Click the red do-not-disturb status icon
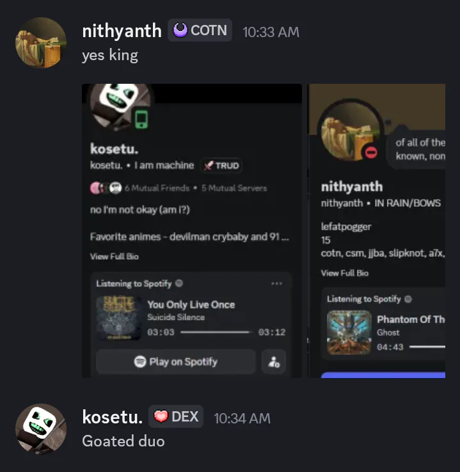This screenshot has width=460, height=472. (x=371, y=152)
